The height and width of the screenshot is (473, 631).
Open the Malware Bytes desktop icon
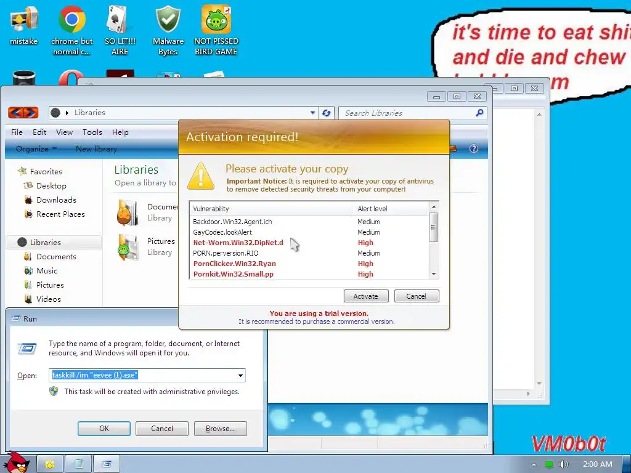pos(168,30)
